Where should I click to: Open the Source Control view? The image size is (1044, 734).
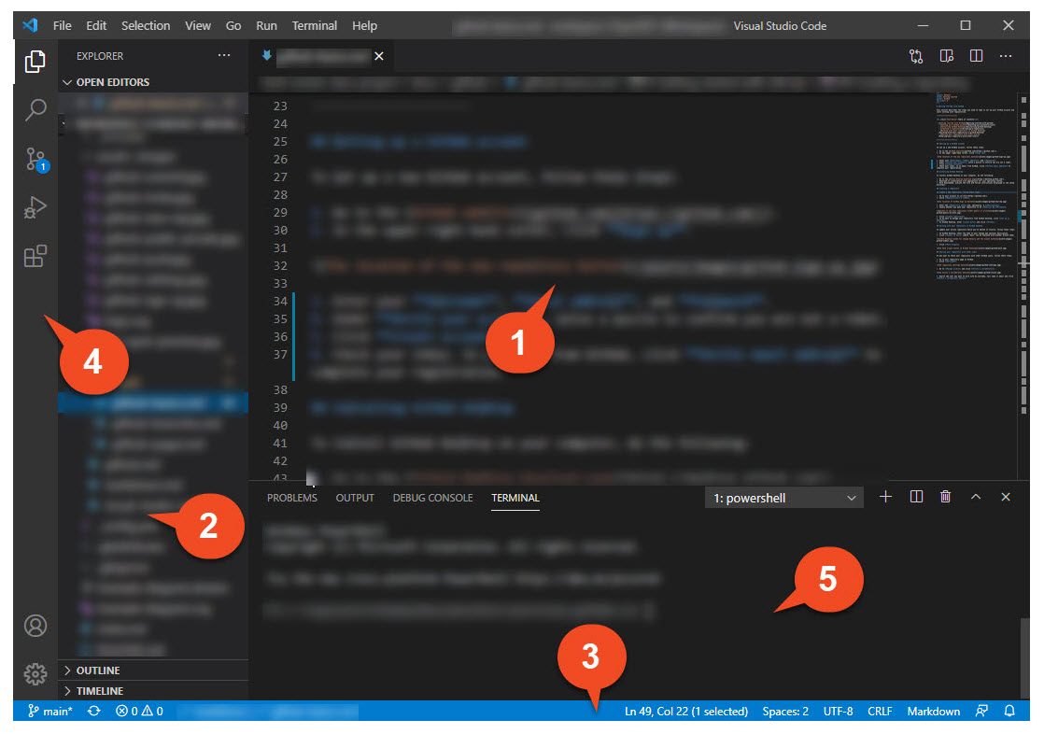[35, 160]
